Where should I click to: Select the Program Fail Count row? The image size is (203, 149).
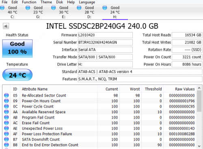point(99,117)
